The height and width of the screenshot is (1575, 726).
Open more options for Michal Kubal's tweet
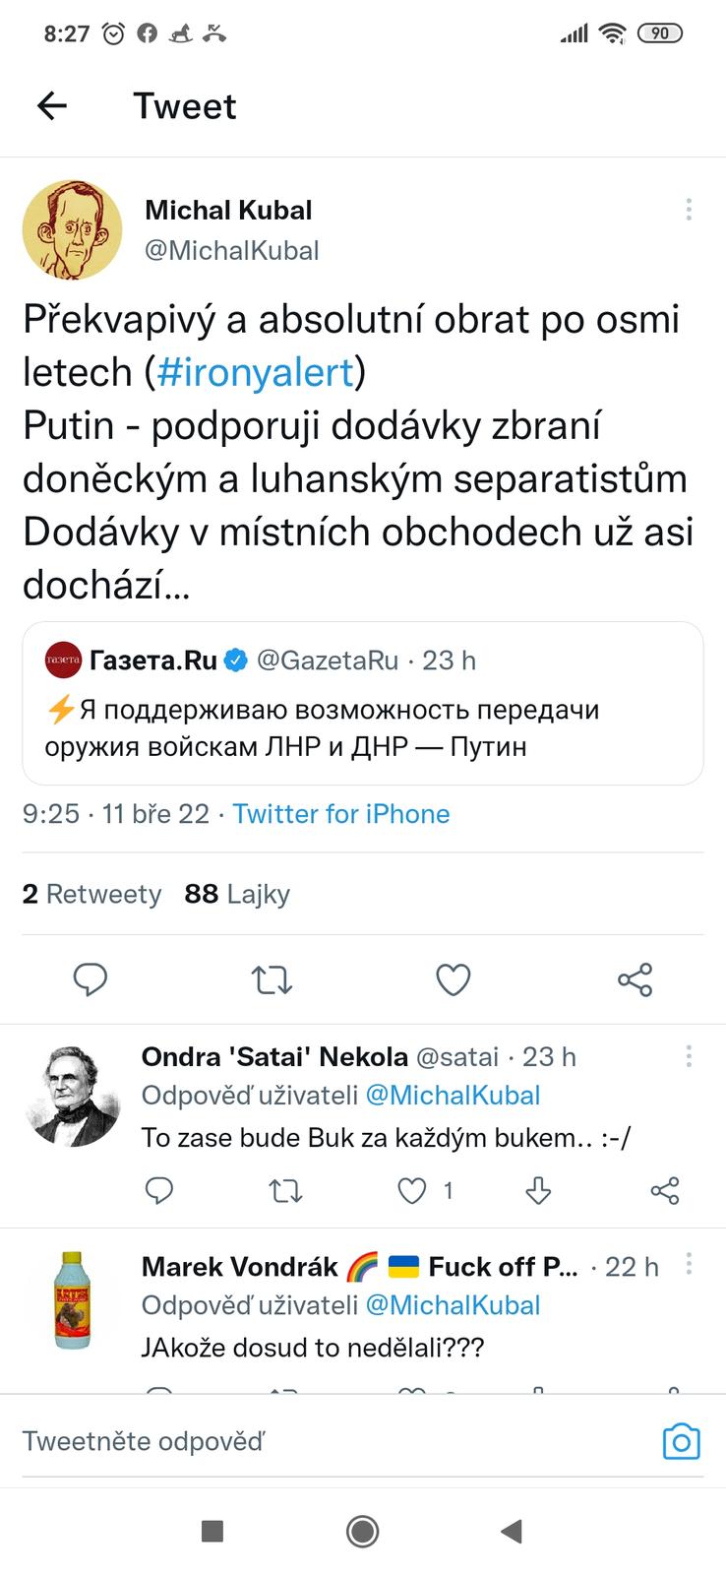(x=689, y=209)
